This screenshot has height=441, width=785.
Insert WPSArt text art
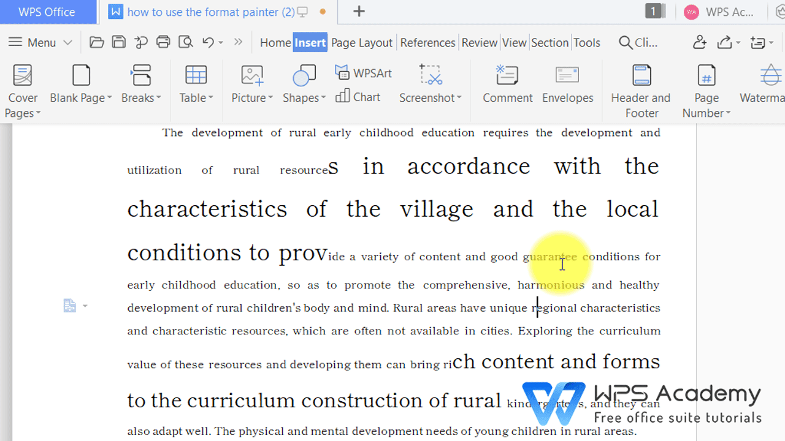[363, 72]
